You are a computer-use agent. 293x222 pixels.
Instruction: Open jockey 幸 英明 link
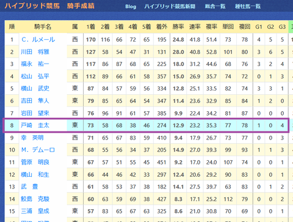pos(32,138)
